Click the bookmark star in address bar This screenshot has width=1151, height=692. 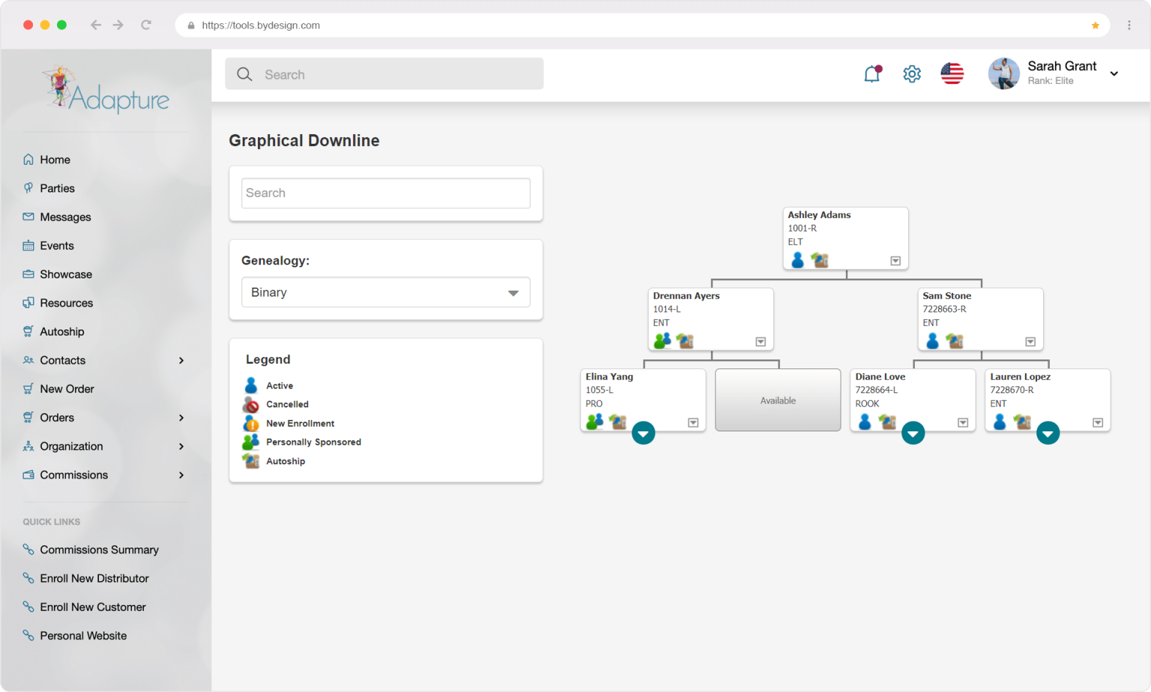tap(1095, 25)
